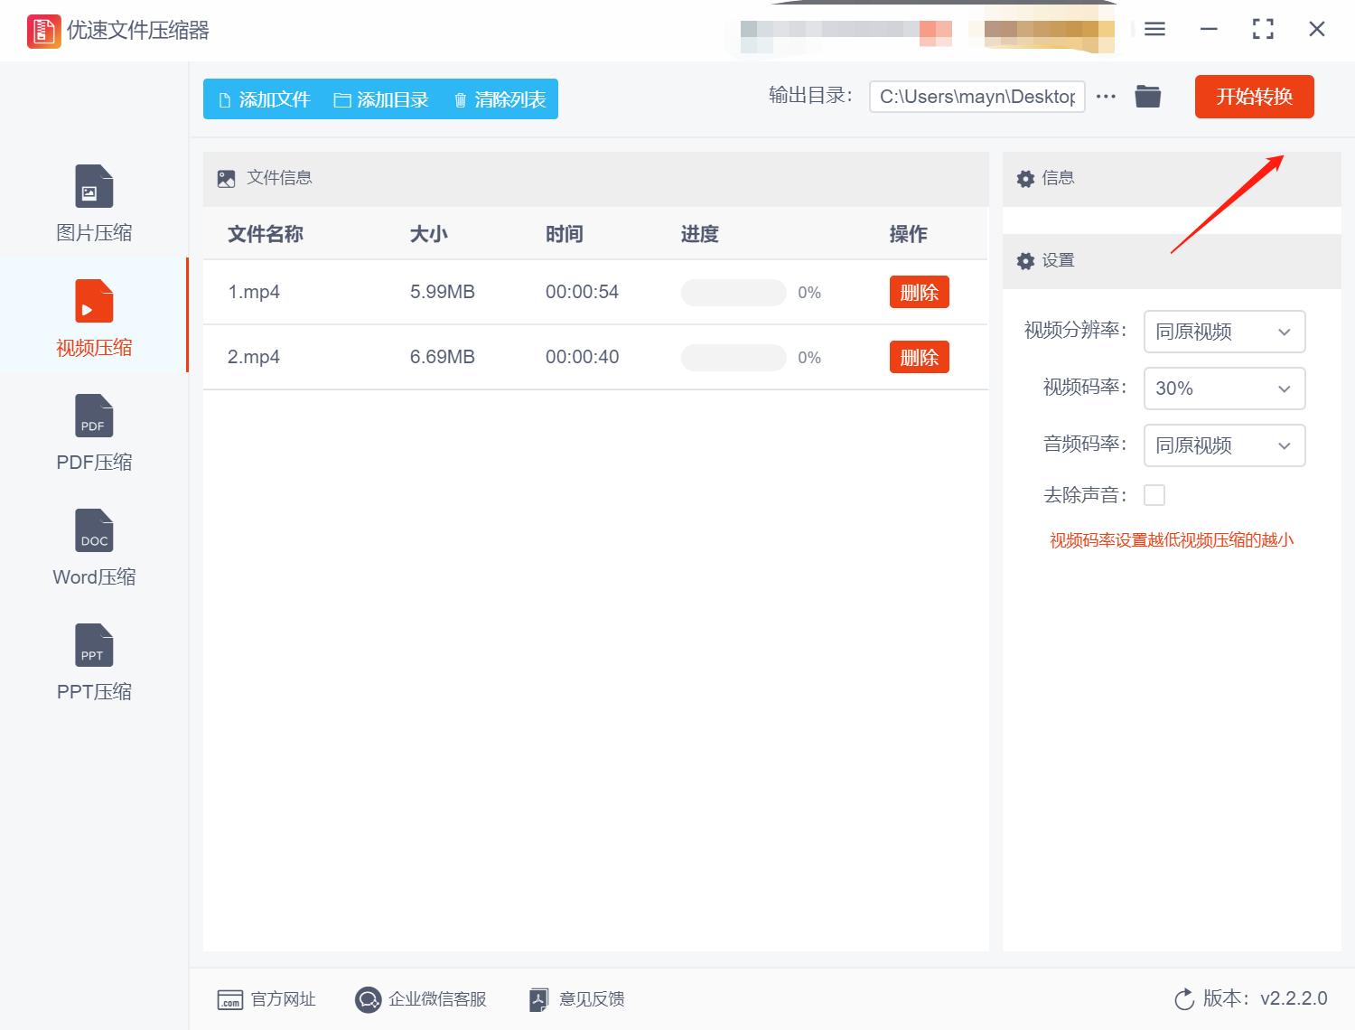Delete 1.mp4 with its 删除 button
The width and height of the screenshot is (1355, 1030).
click(x=919, y=292)
